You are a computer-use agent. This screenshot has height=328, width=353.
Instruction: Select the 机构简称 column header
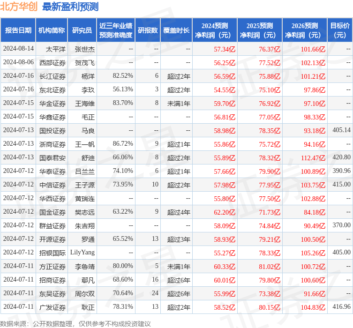point(52,30)
